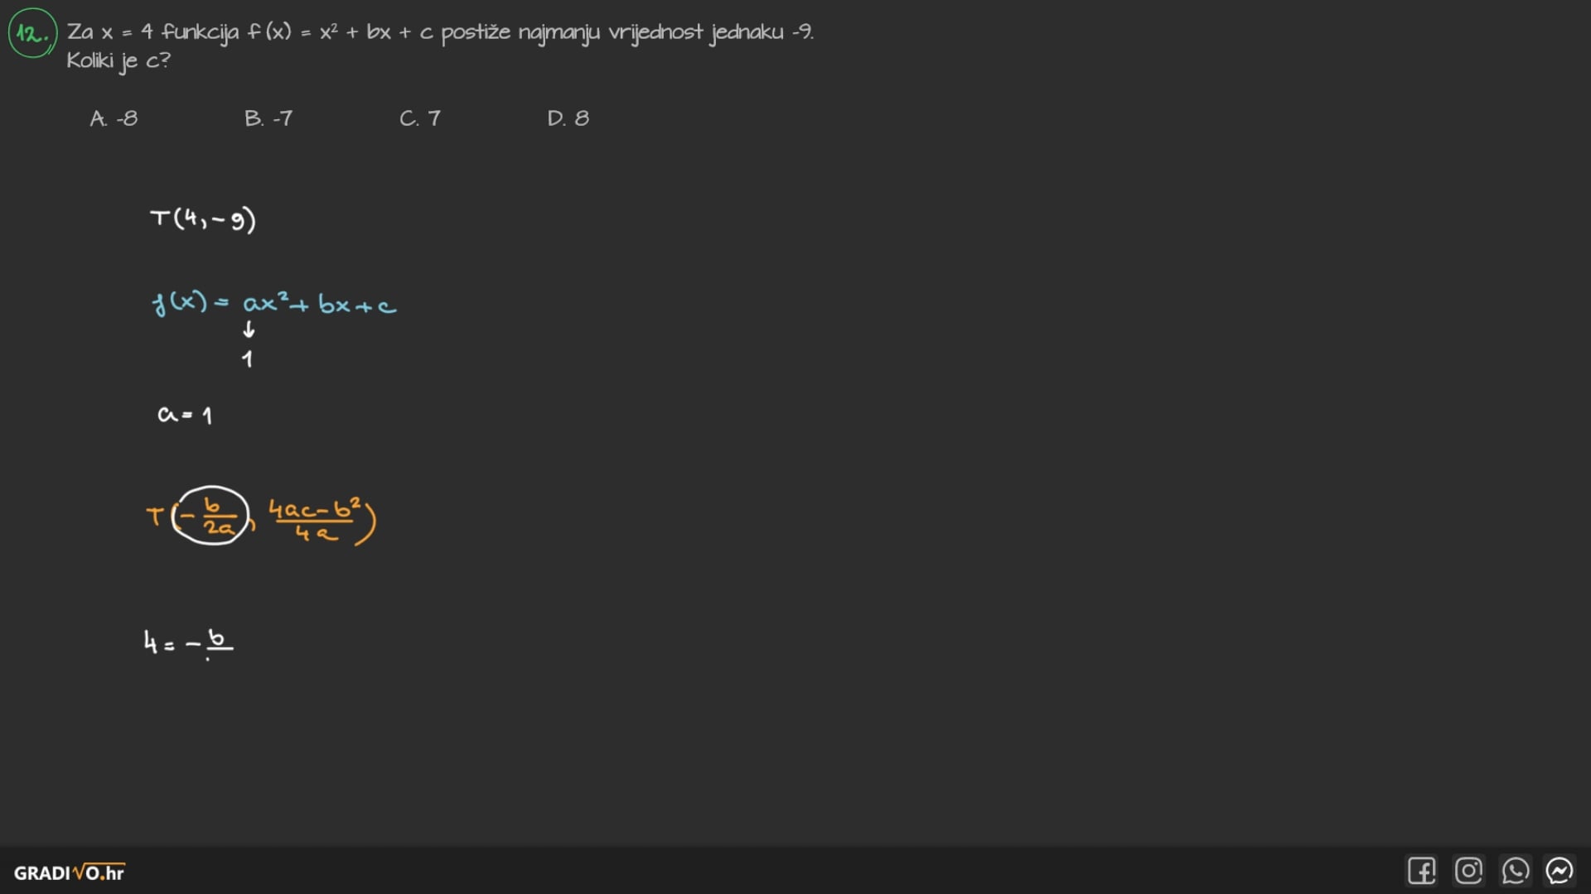Viewport: 1591px width, 894px height.
Task: Choose answer option D. 8
Action: [568, 118]
